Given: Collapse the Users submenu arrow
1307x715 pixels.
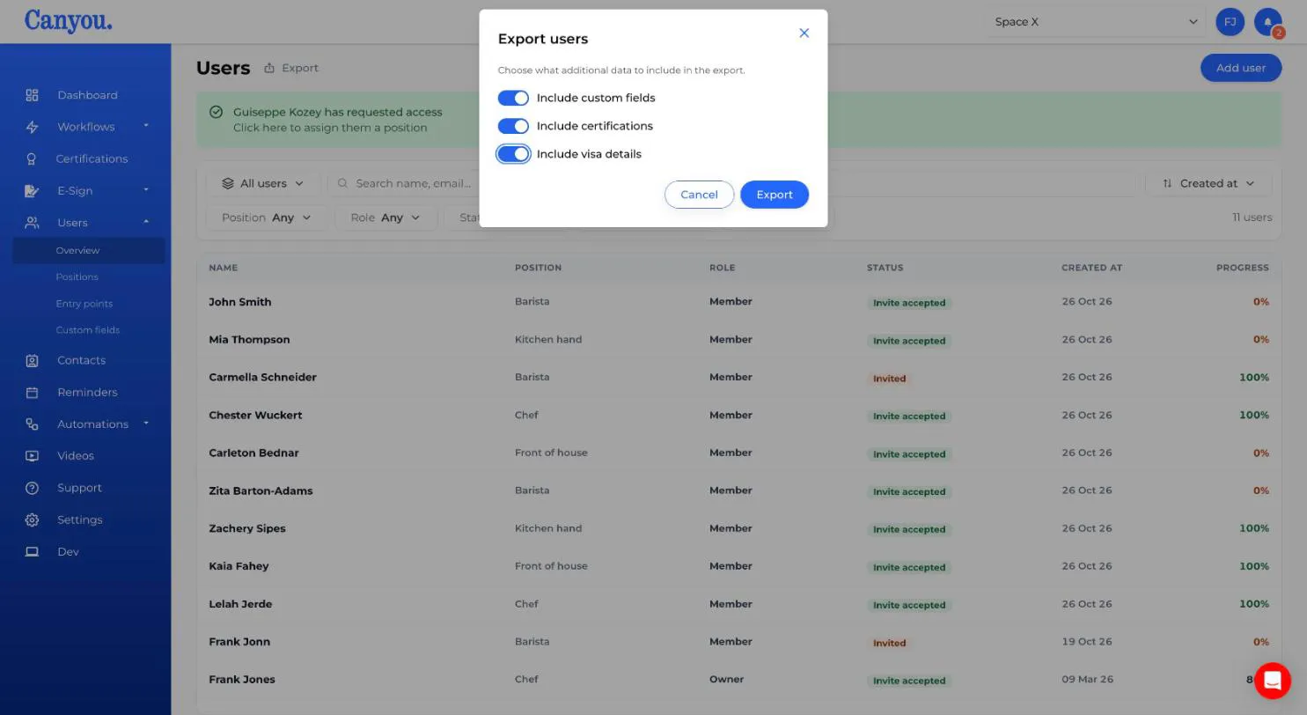Looking at the screenshot, I should pos(146,221).
